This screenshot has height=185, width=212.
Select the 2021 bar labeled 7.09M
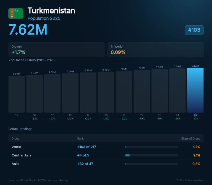pyautogui.click(x=124, y=92)
